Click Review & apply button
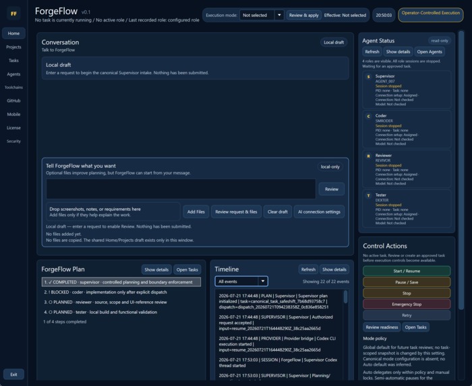This screenshot has height=386, width=472. click(303, 15)
